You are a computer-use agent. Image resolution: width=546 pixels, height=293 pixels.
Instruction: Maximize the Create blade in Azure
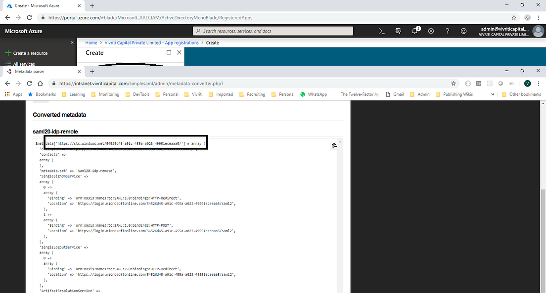point(169,52)
